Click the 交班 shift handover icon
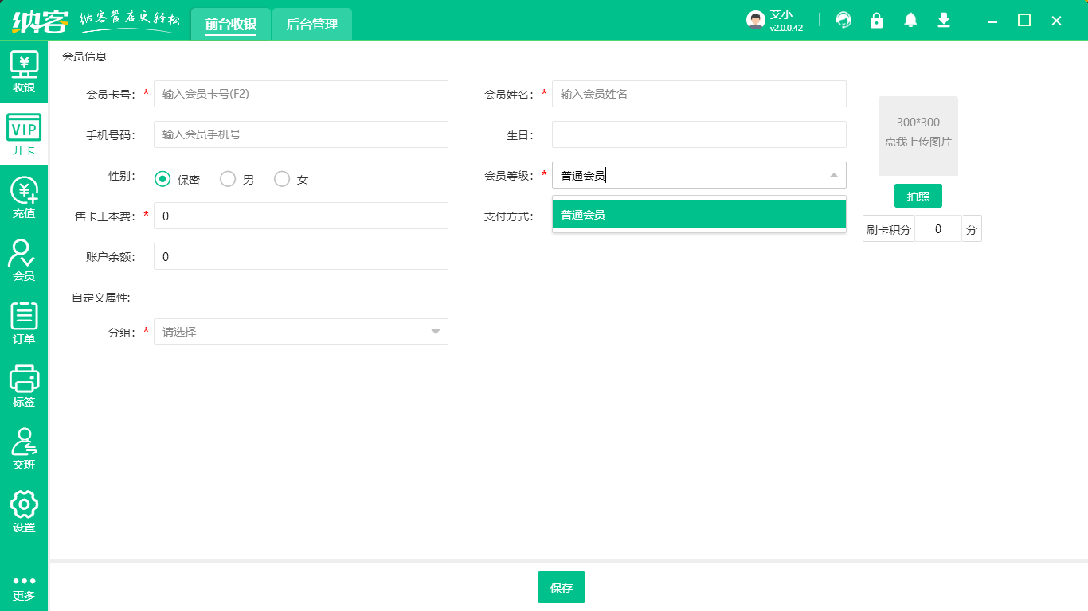This screenshot has width=1088, height=611. coord(24,449)
